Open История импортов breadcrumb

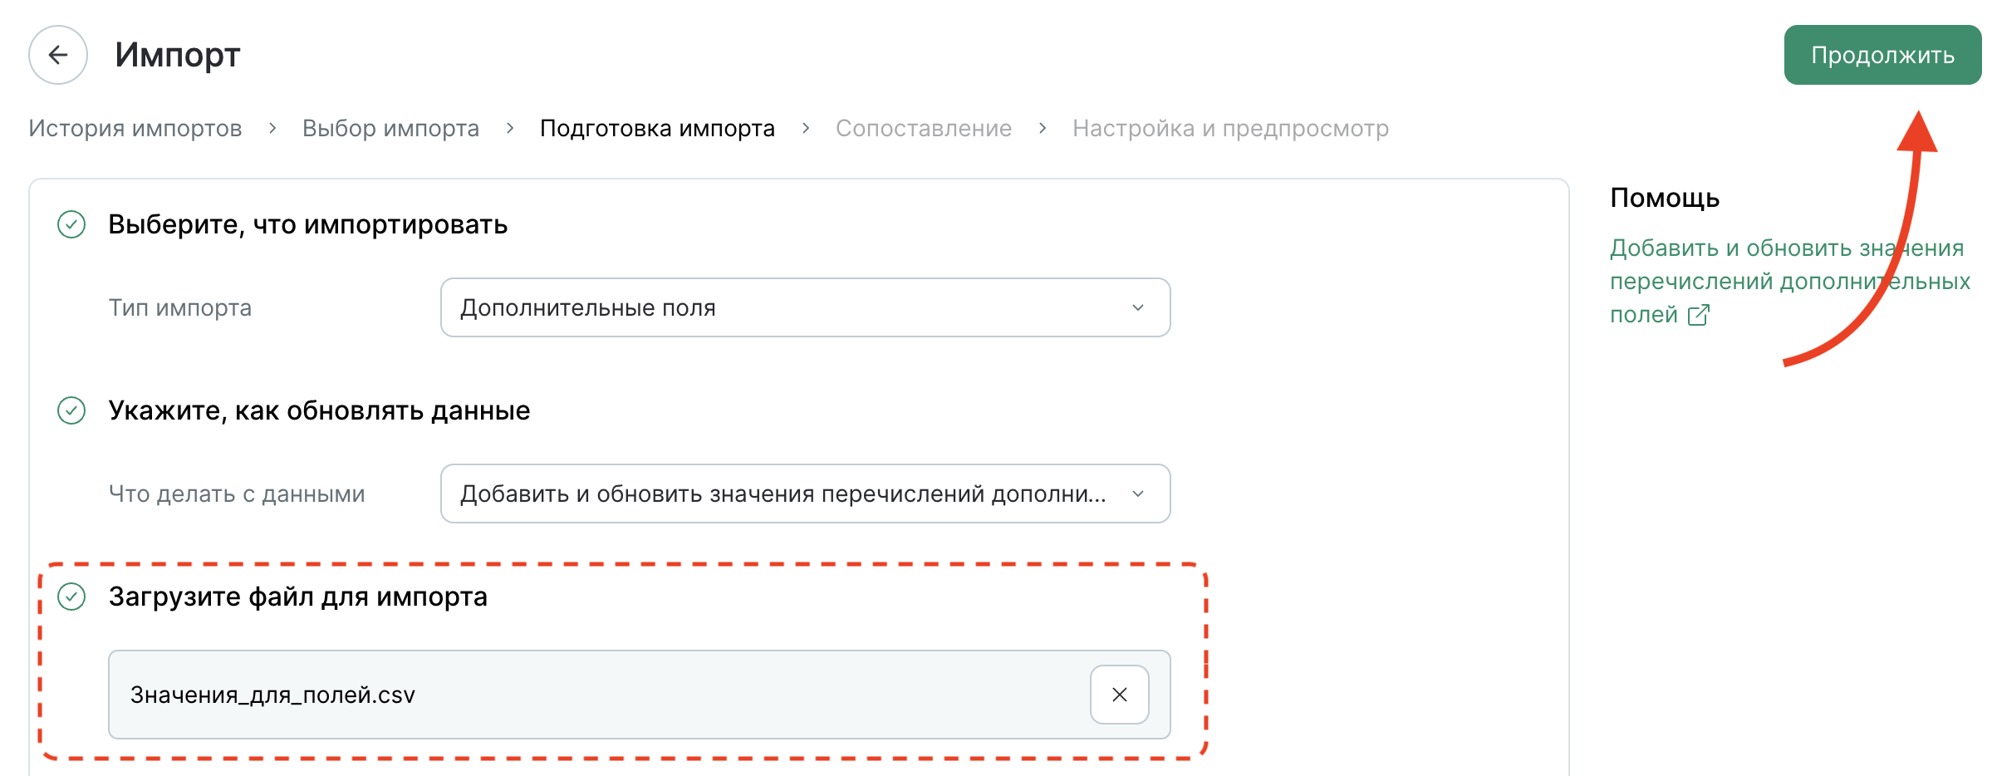[135, 128]
